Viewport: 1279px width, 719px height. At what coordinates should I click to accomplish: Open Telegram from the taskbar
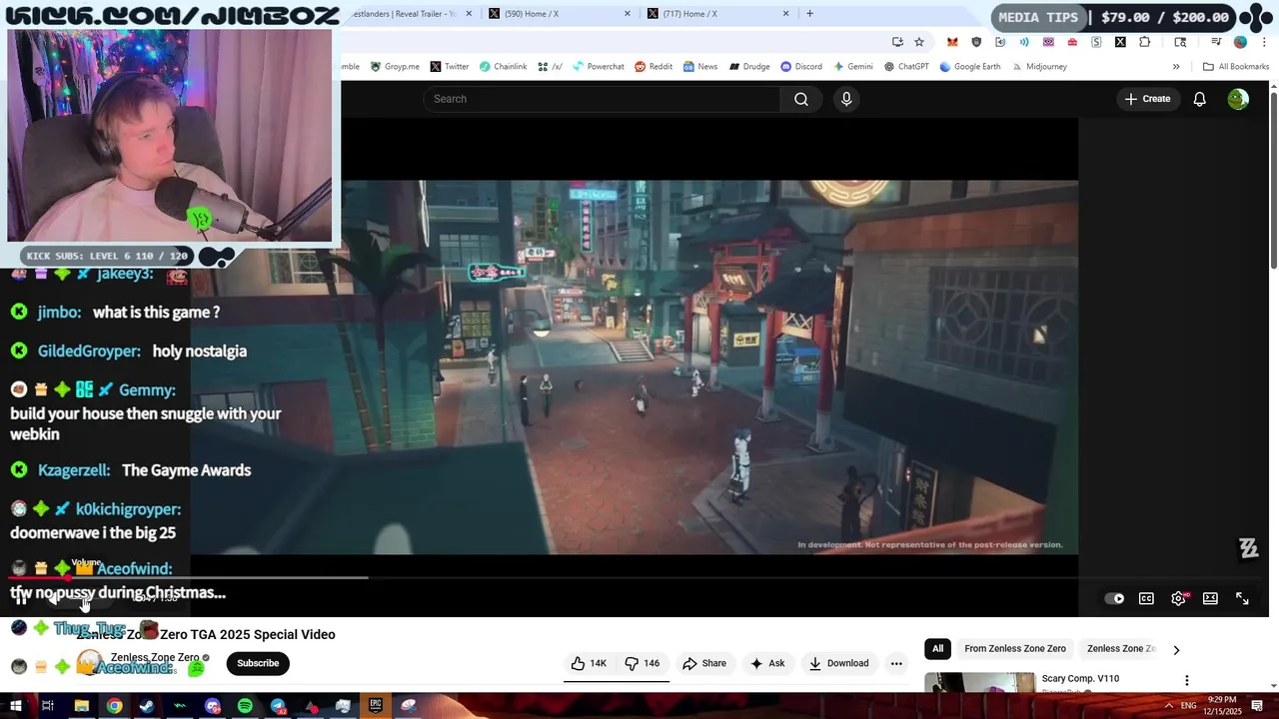point(278,706)
